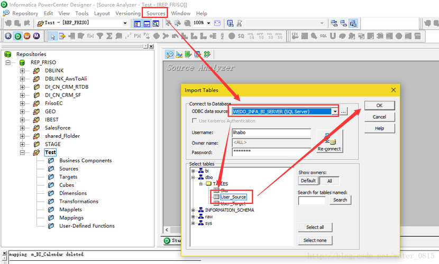The height and width of the screenshot is (264, 439).
Task: Launch Repository Manager via R icon
Action: tap(8, 36)
